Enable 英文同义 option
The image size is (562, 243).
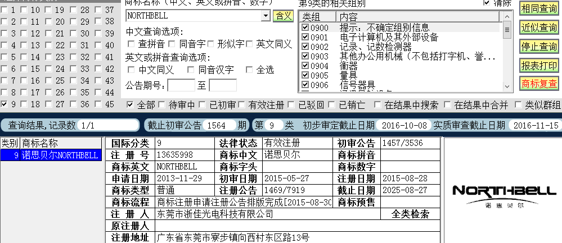pyautogui.click(x=249, y=44)
